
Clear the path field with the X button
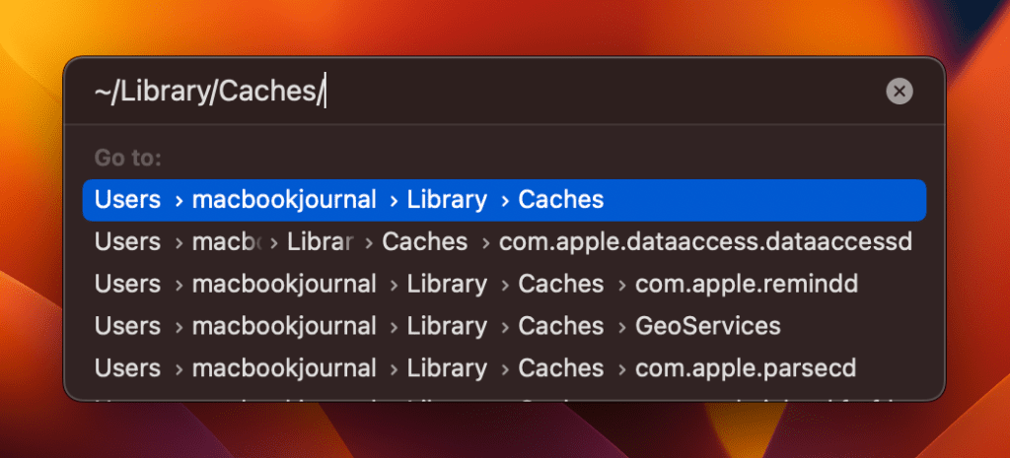point(899,92)
